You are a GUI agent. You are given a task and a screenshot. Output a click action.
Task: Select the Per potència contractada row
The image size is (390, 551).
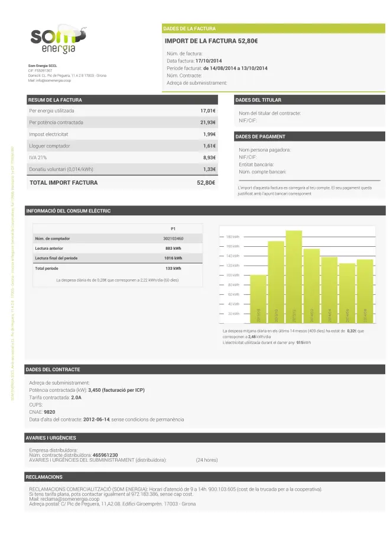tap(122, 123)
